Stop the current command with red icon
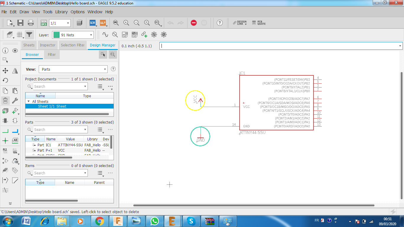Viewport: 404px width, 227px height. point(194,23)
